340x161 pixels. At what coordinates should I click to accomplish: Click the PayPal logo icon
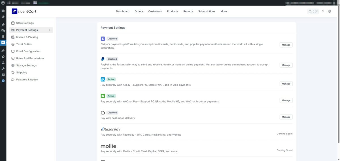tap(103, 59)
